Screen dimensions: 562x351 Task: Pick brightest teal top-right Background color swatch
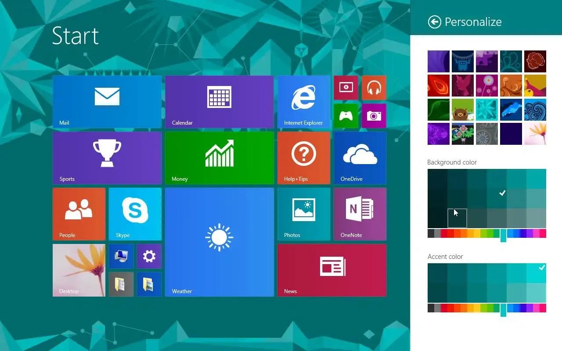point(536,179)
